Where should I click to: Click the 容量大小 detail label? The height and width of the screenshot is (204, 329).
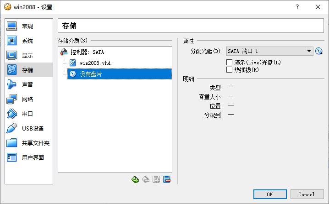(210, 97)
